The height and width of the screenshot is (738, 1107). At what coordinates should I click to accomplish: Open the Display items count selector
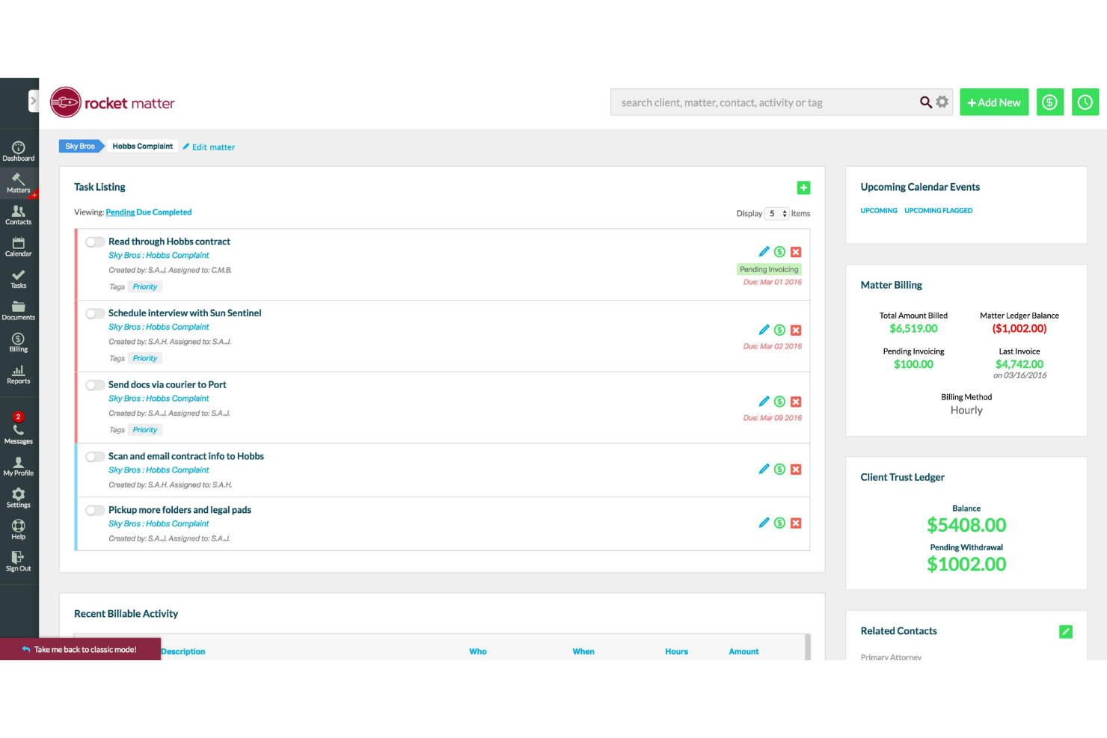pyautogui.click(x=776, y=213)
